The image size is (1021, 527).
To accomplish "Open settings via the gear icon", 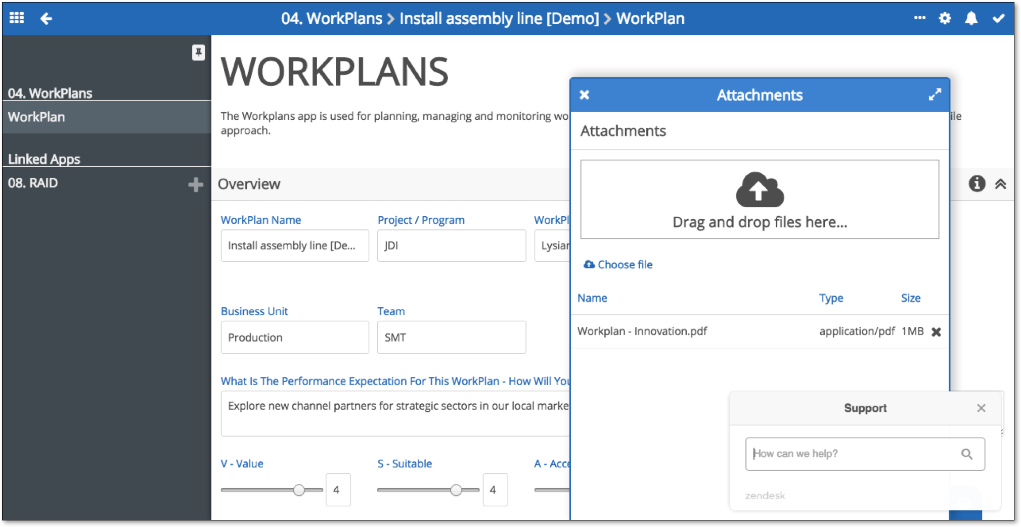I will coord(945,19).
